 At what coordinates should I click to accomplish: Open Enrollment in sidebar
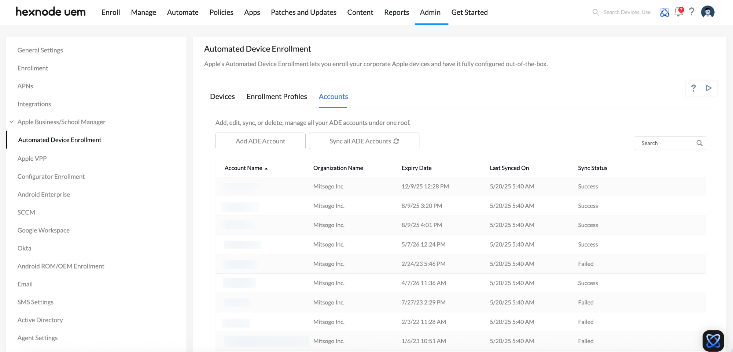(x=33, y=68)
